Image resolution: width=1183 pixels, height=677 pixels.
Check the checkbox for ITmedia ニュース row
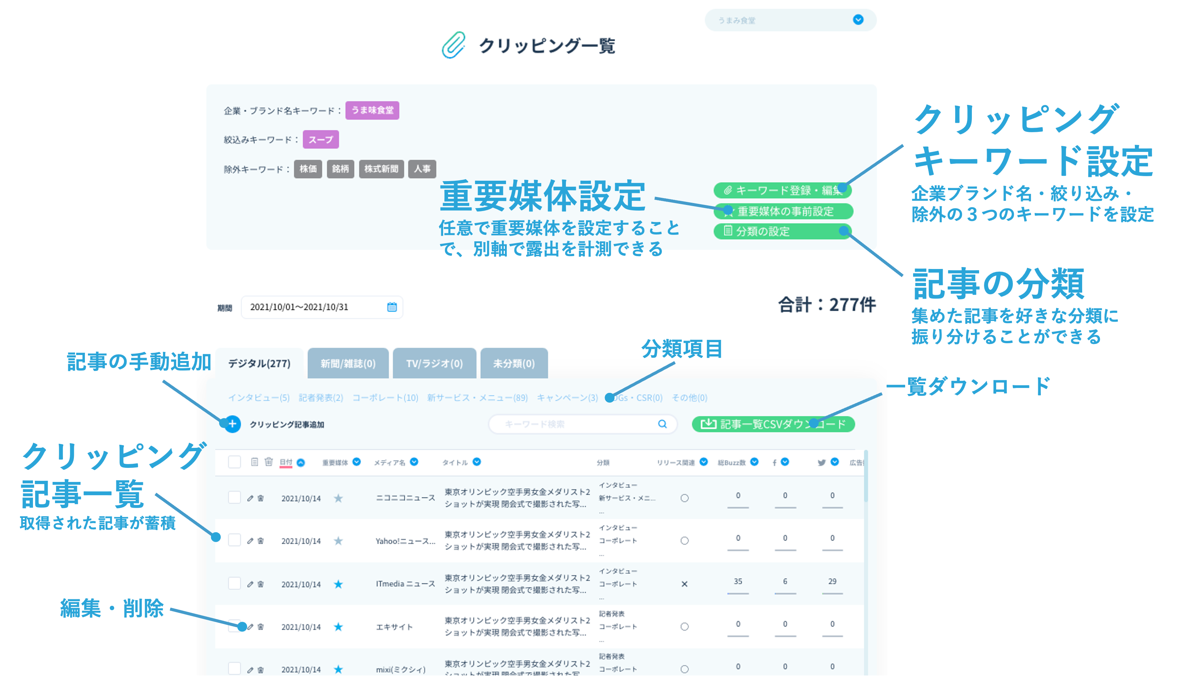coord(235,583)
